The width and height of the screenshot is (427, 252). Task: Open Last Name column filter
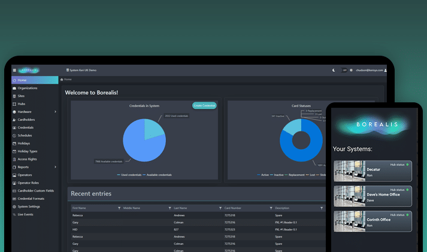[220, 208]
